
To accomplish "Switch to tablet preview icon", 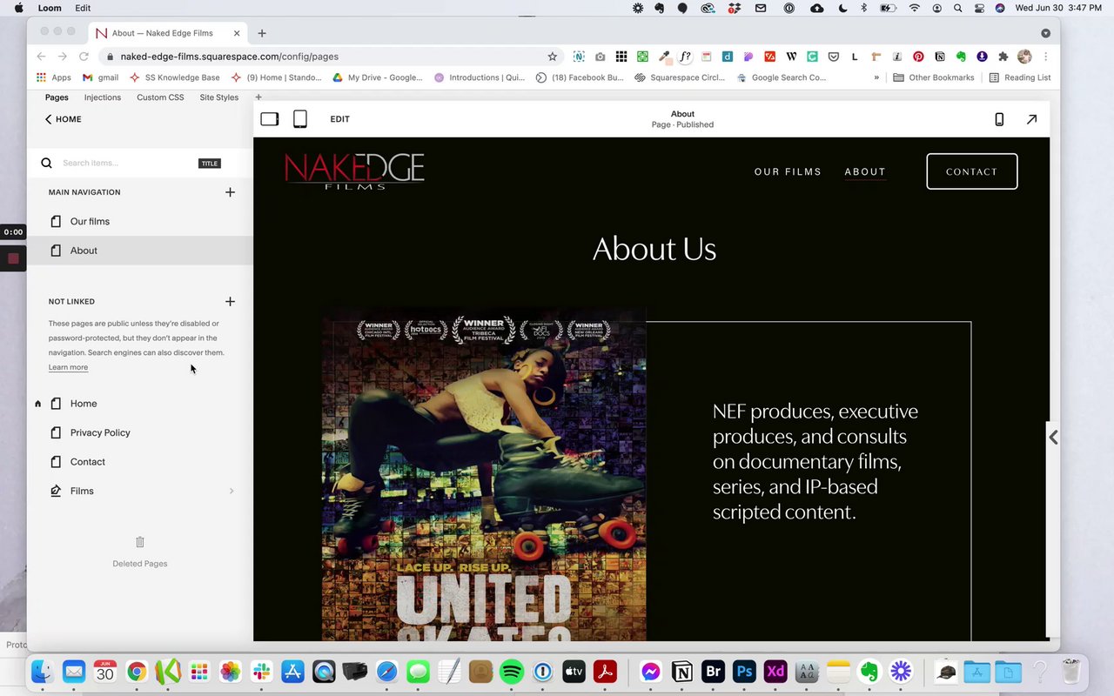I will 300,119.
